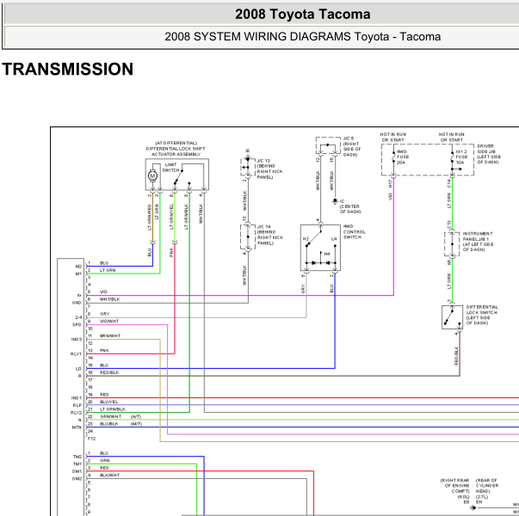Select the GRN wire label on TM1 row
The image size is (519, 516).
tap(105, 460)
